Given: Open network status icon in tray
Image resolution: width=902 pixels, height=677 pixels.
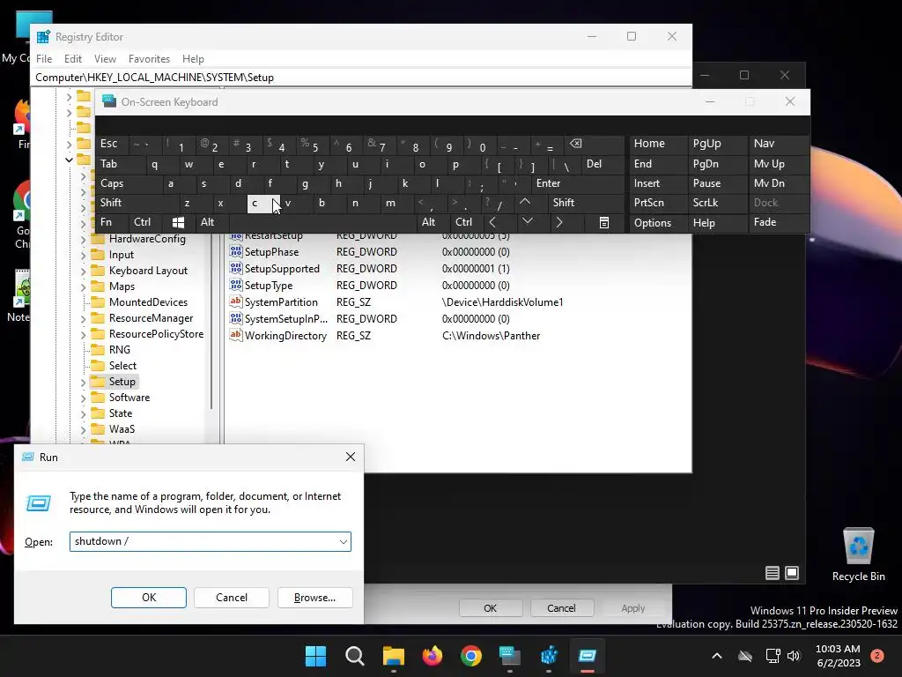Looking at the screenshot, I should tap(773, 656).
